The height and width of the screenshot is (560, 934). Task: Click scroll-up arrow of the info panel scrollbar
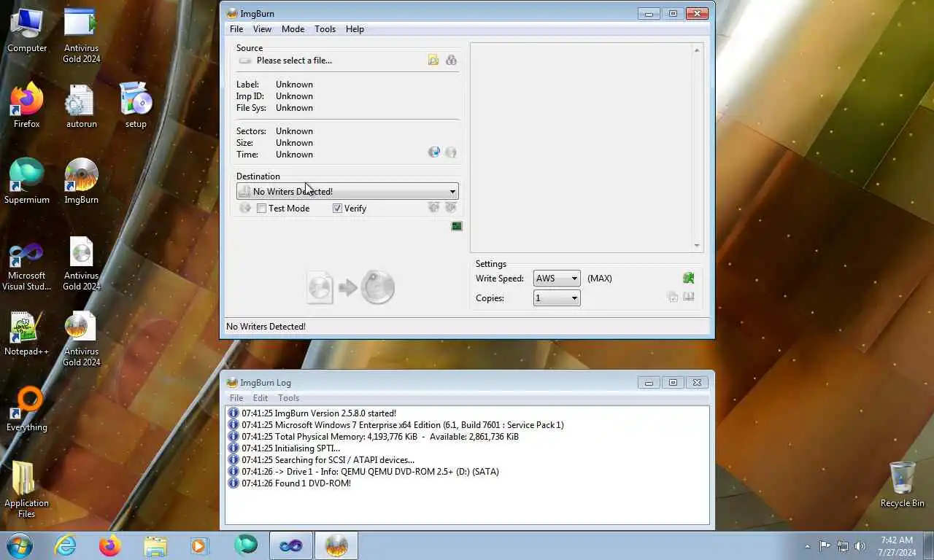(697, 50)
